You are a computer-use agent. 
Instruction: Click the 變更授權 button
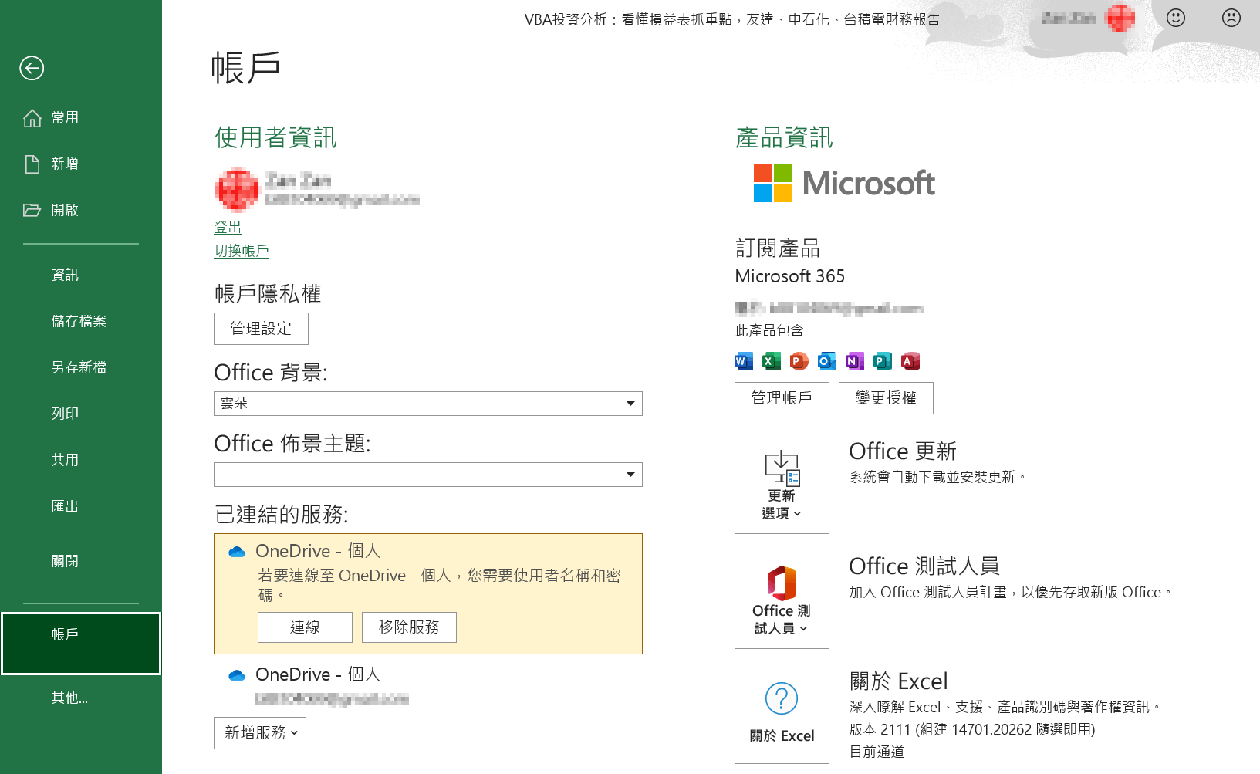tap(886, 398)
